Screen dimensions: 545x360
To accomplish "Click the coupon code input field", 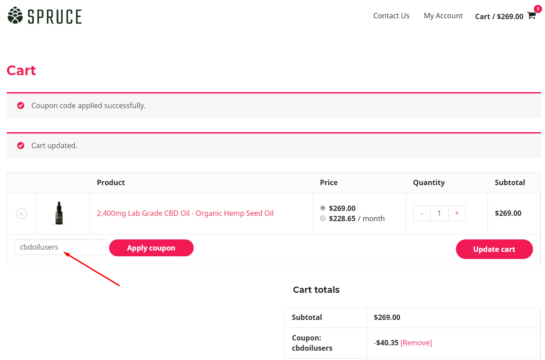I will pyautogui.click(x=60, y=247).
